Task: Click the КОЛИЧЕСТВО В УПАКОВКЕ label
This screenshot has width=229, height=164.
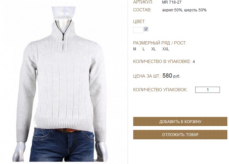Action: click(x=162, y=61)
